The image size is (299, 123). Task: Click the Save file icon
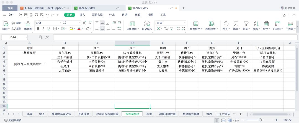tap(26, 15)
